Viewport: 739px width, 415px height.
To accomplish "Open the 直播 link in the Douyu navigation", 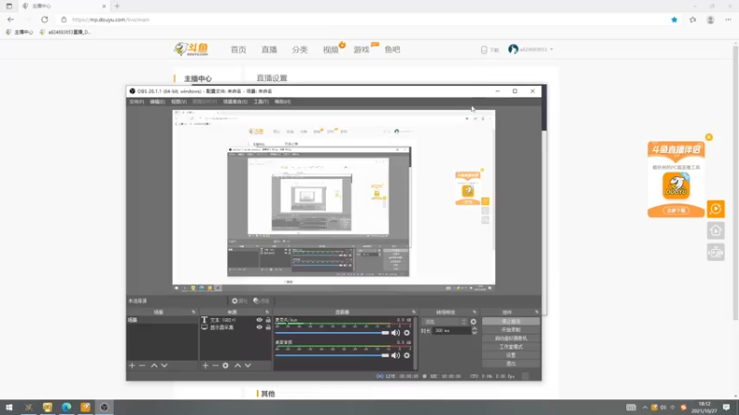I will (269, 50).
